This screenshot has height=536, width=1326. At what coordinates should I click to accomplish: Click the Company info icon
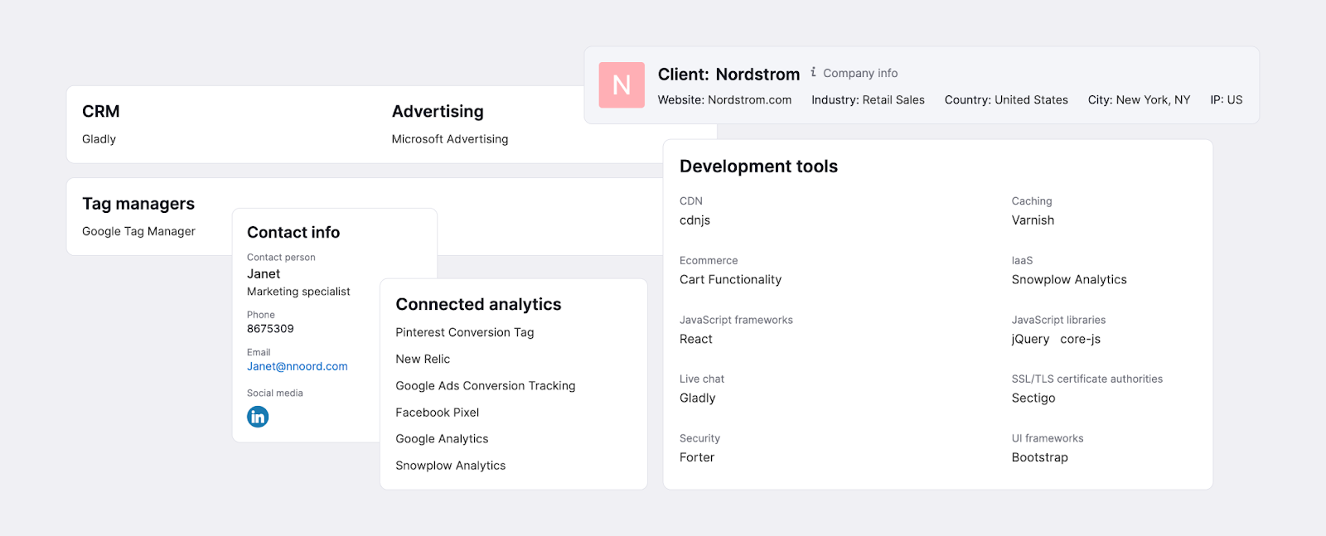point(814,73)
